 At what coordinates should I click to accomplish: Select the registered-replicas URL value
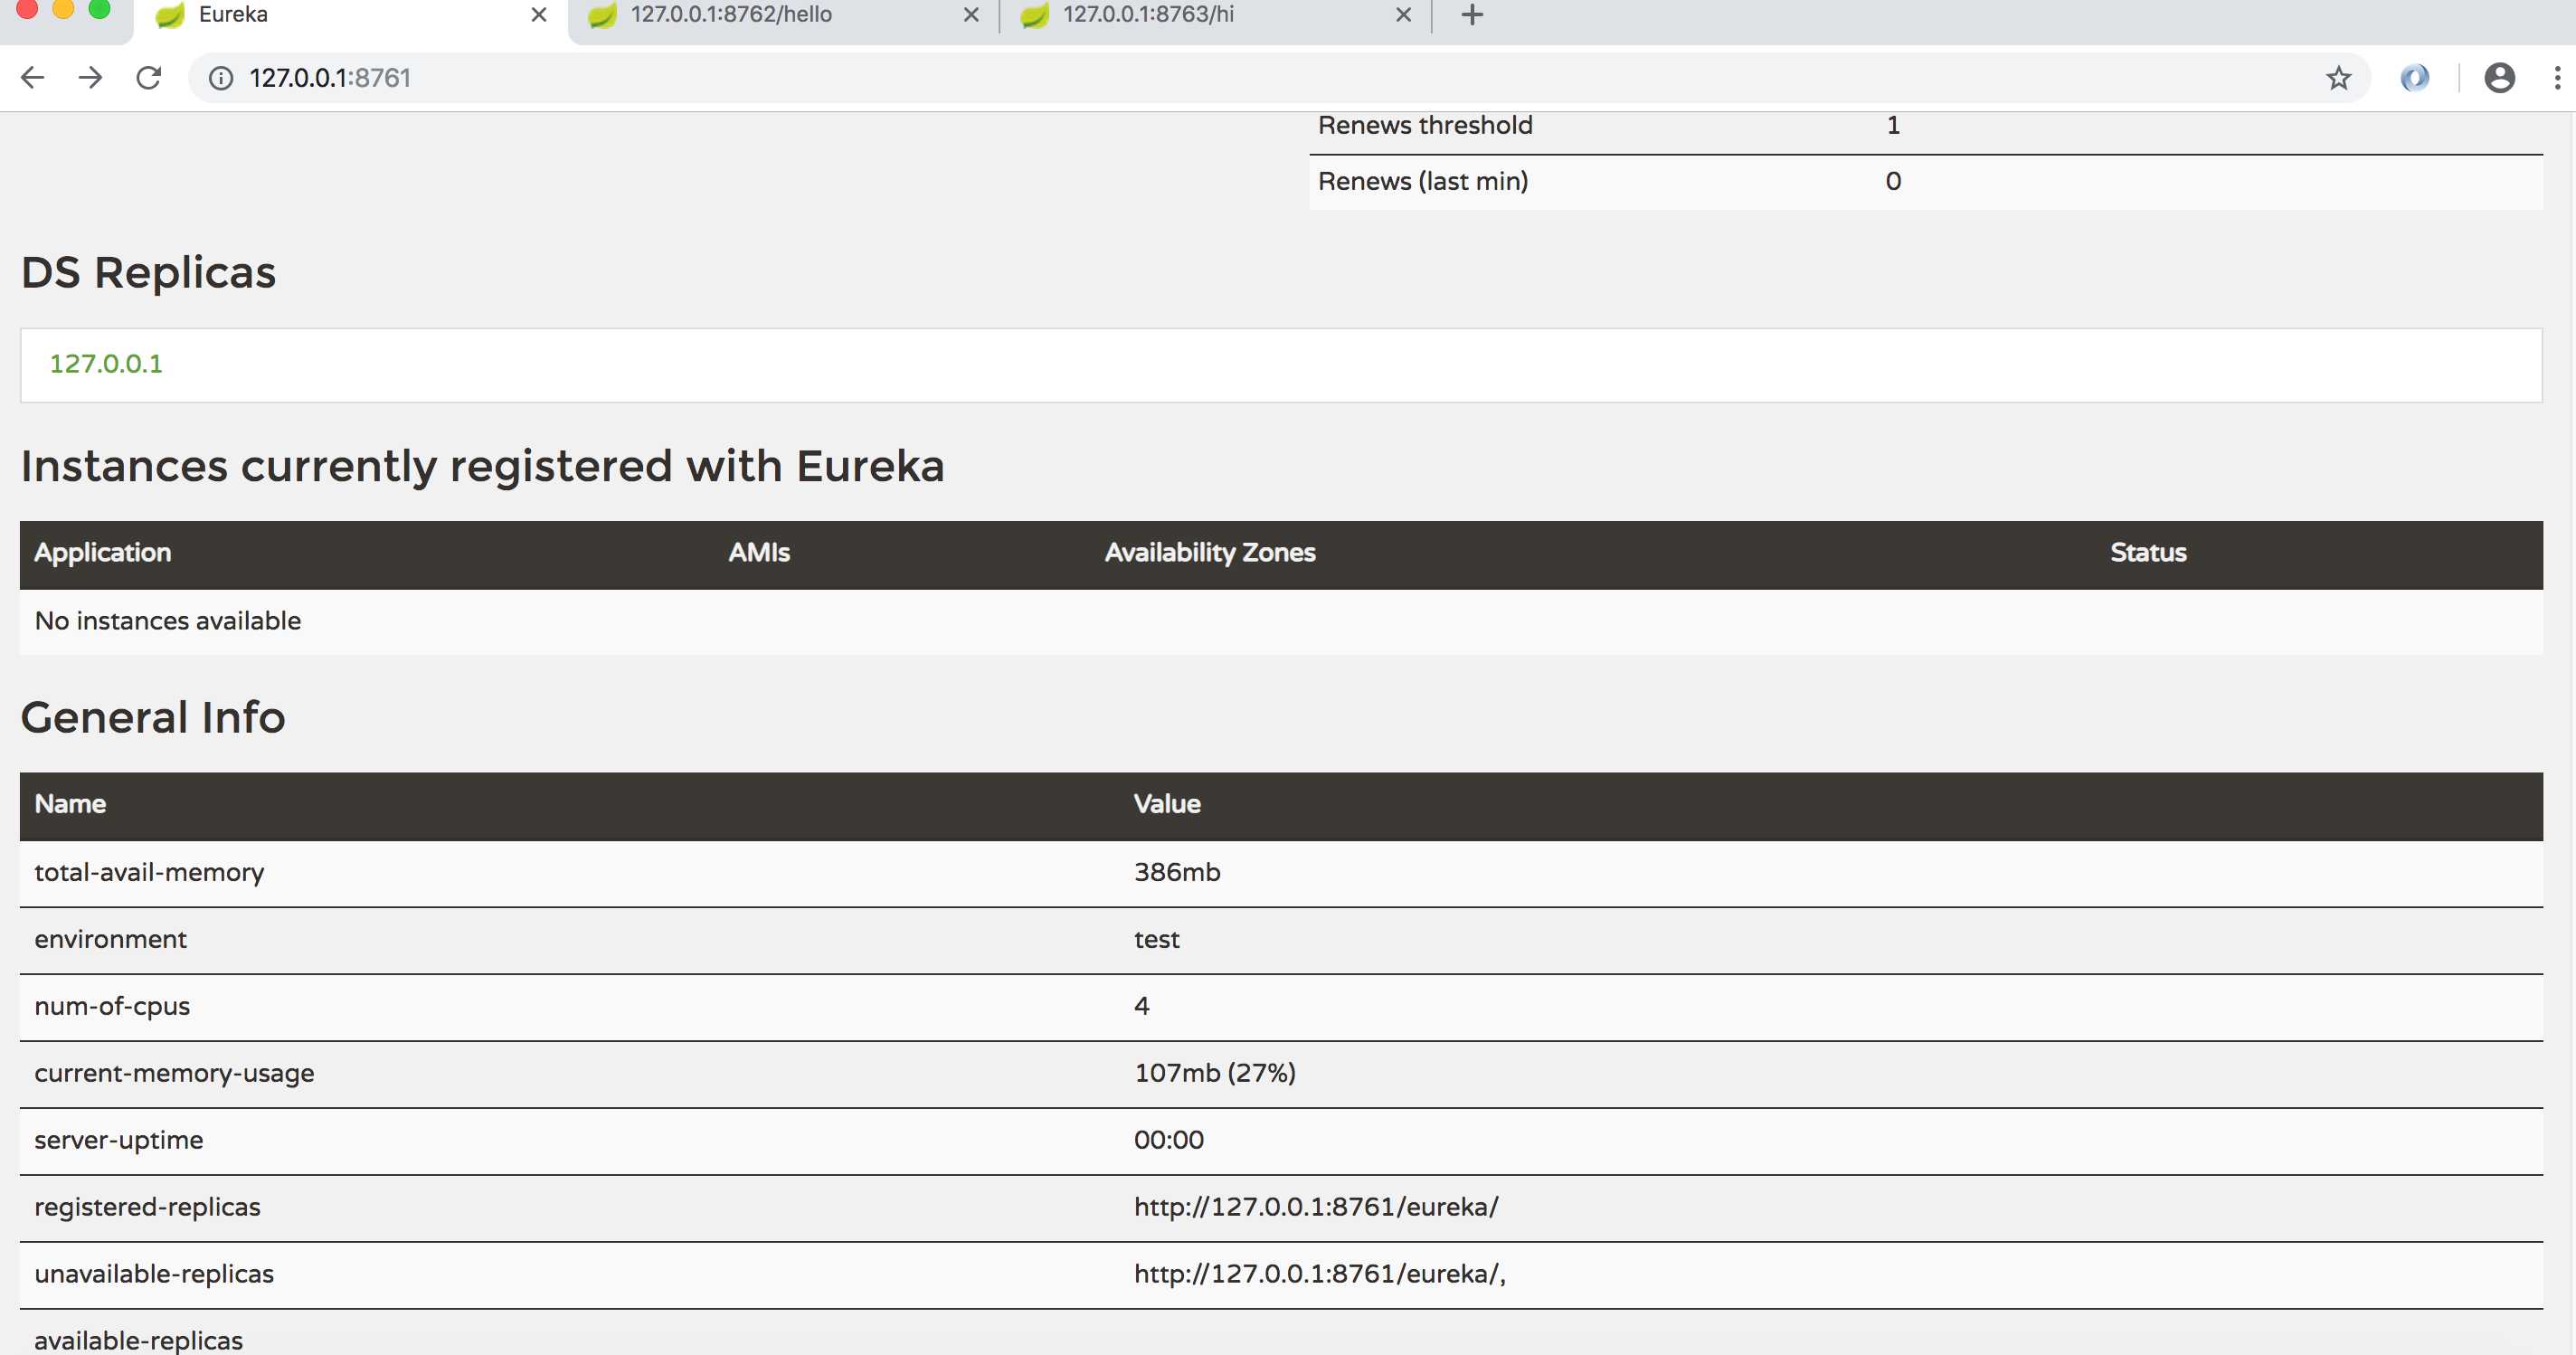1316,1208
